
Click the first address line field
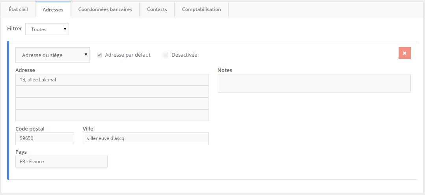(112, 80)
